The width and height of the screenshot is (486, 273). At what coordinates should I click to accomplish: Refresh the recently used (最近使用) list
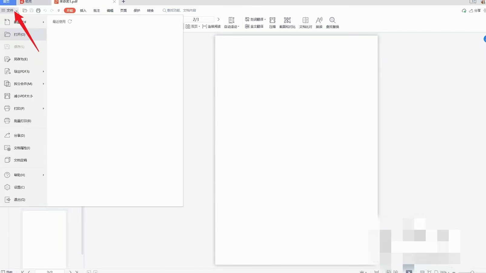click(70, 21)
